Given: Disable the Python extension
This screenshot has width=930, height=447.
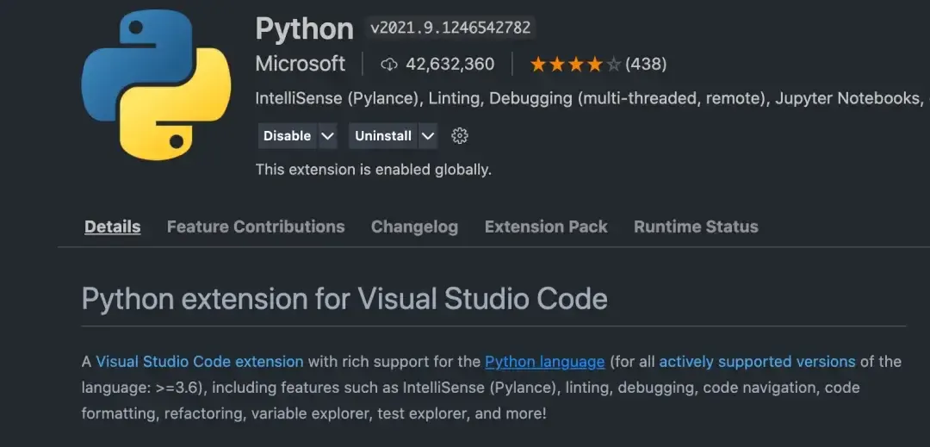Looking at the screenshot, I should point(287,136).
